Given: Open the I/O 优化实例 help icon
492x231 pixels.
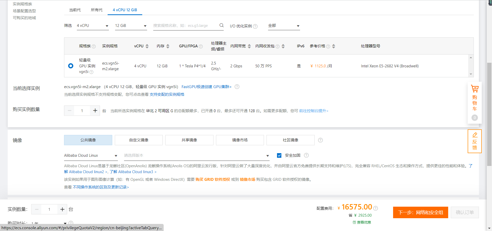Looking at the screenshot, I should [x=255, y=26].
